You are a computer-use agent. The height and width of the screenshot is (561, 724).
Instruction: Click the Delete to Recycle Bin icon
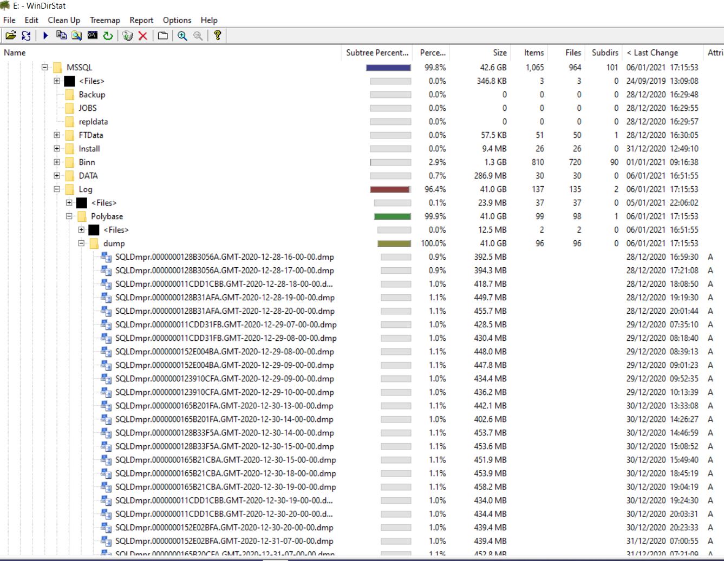(128, 36)
